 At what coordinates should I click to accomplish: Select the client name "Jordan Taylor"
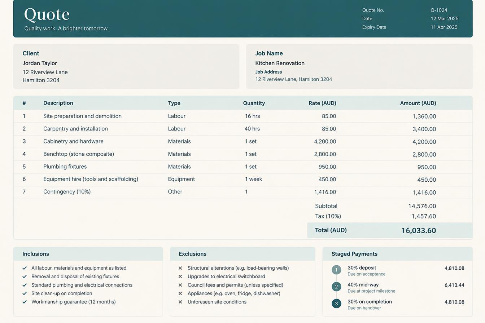(x=40, y=63)
